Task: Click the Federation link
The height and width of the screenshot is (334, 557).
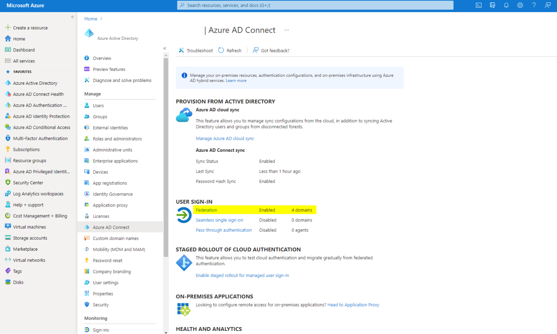Action: click(x=206, y=210)
